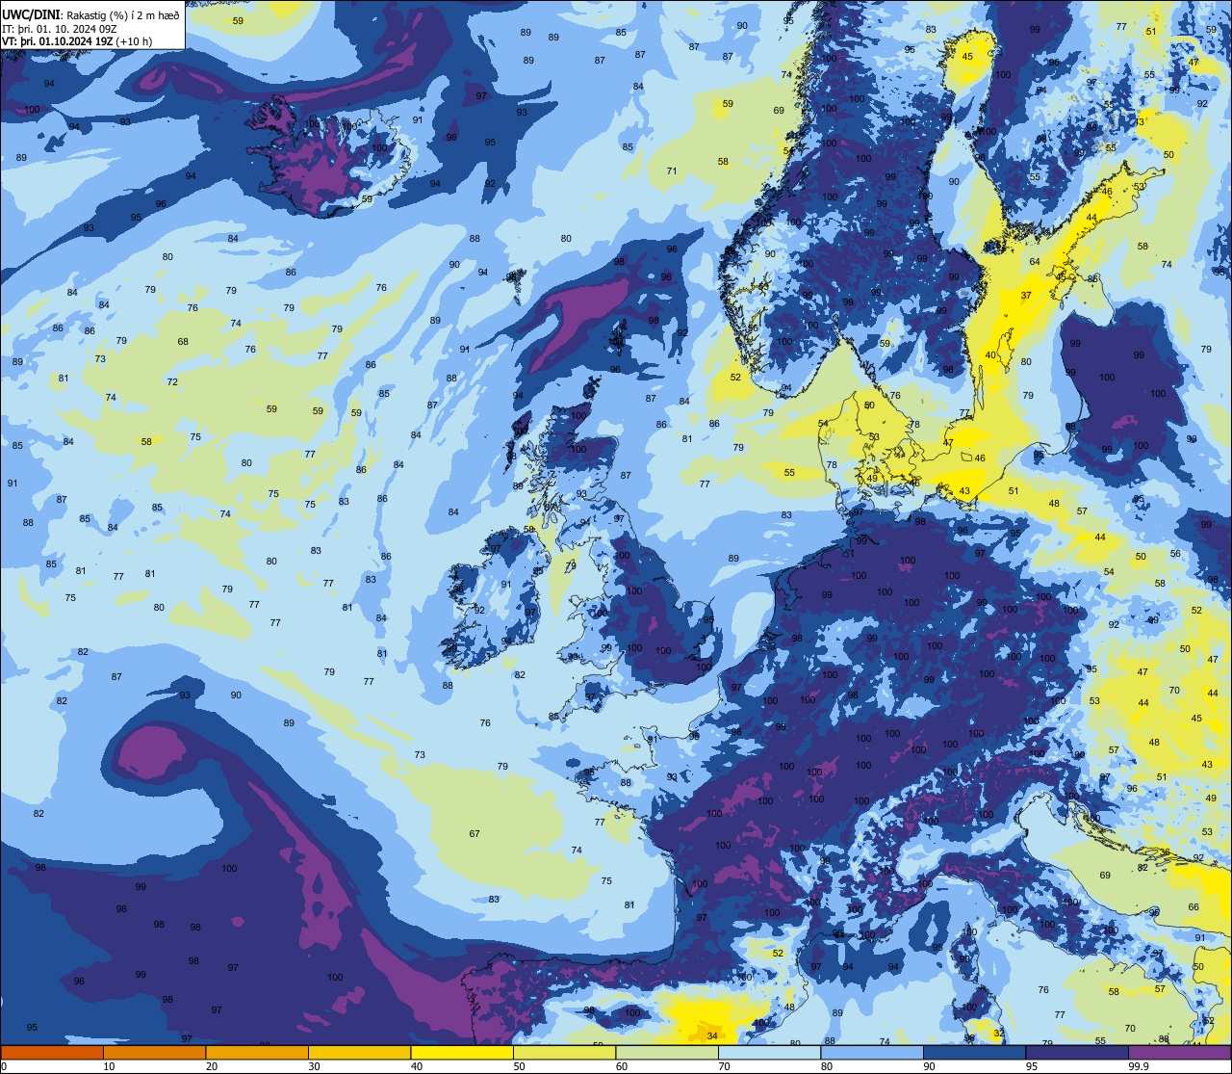Click the 70–80% pale blue legend swatch
The width and height of the screenshot is (1232, 1074).
(769, 1053)
